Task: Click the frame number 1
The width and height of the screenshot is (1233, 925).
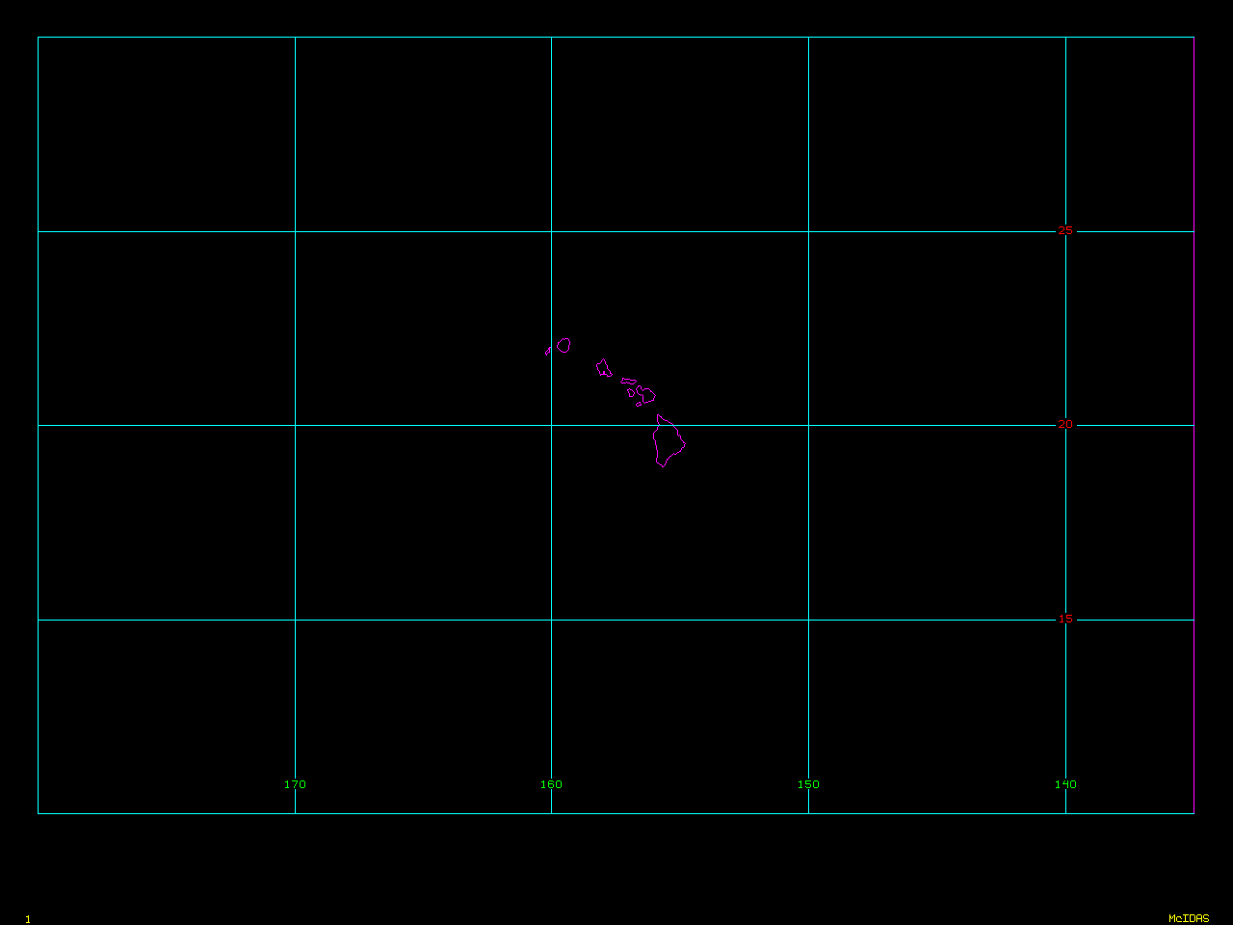Action: [x=28, y=919]
